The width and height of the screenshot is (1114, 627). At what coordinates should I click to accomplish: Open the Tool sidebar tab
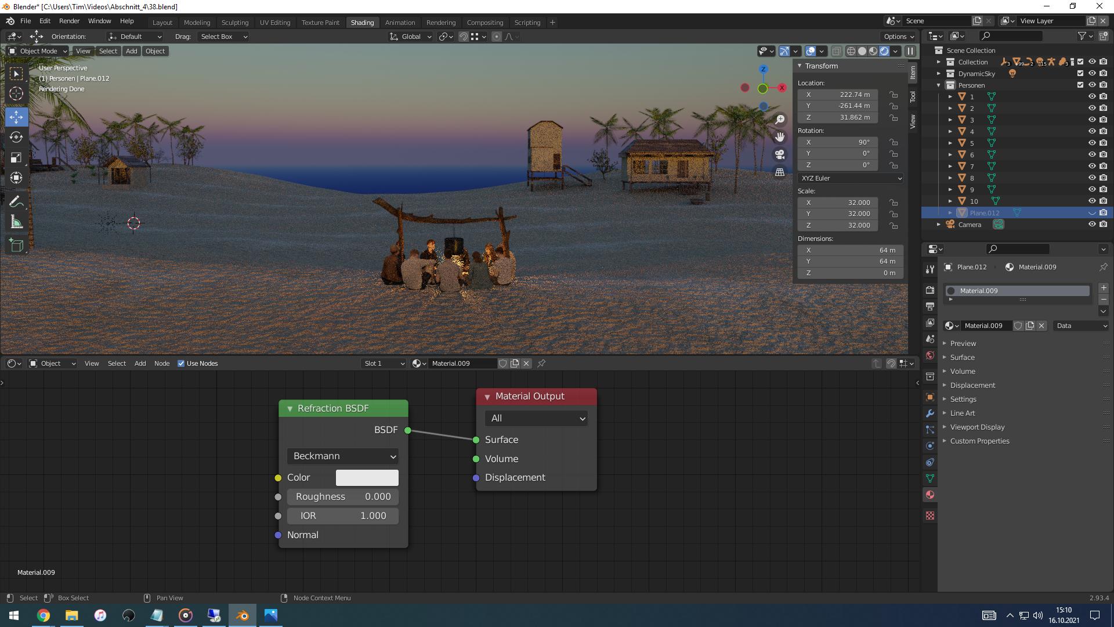tap(913, 96)
